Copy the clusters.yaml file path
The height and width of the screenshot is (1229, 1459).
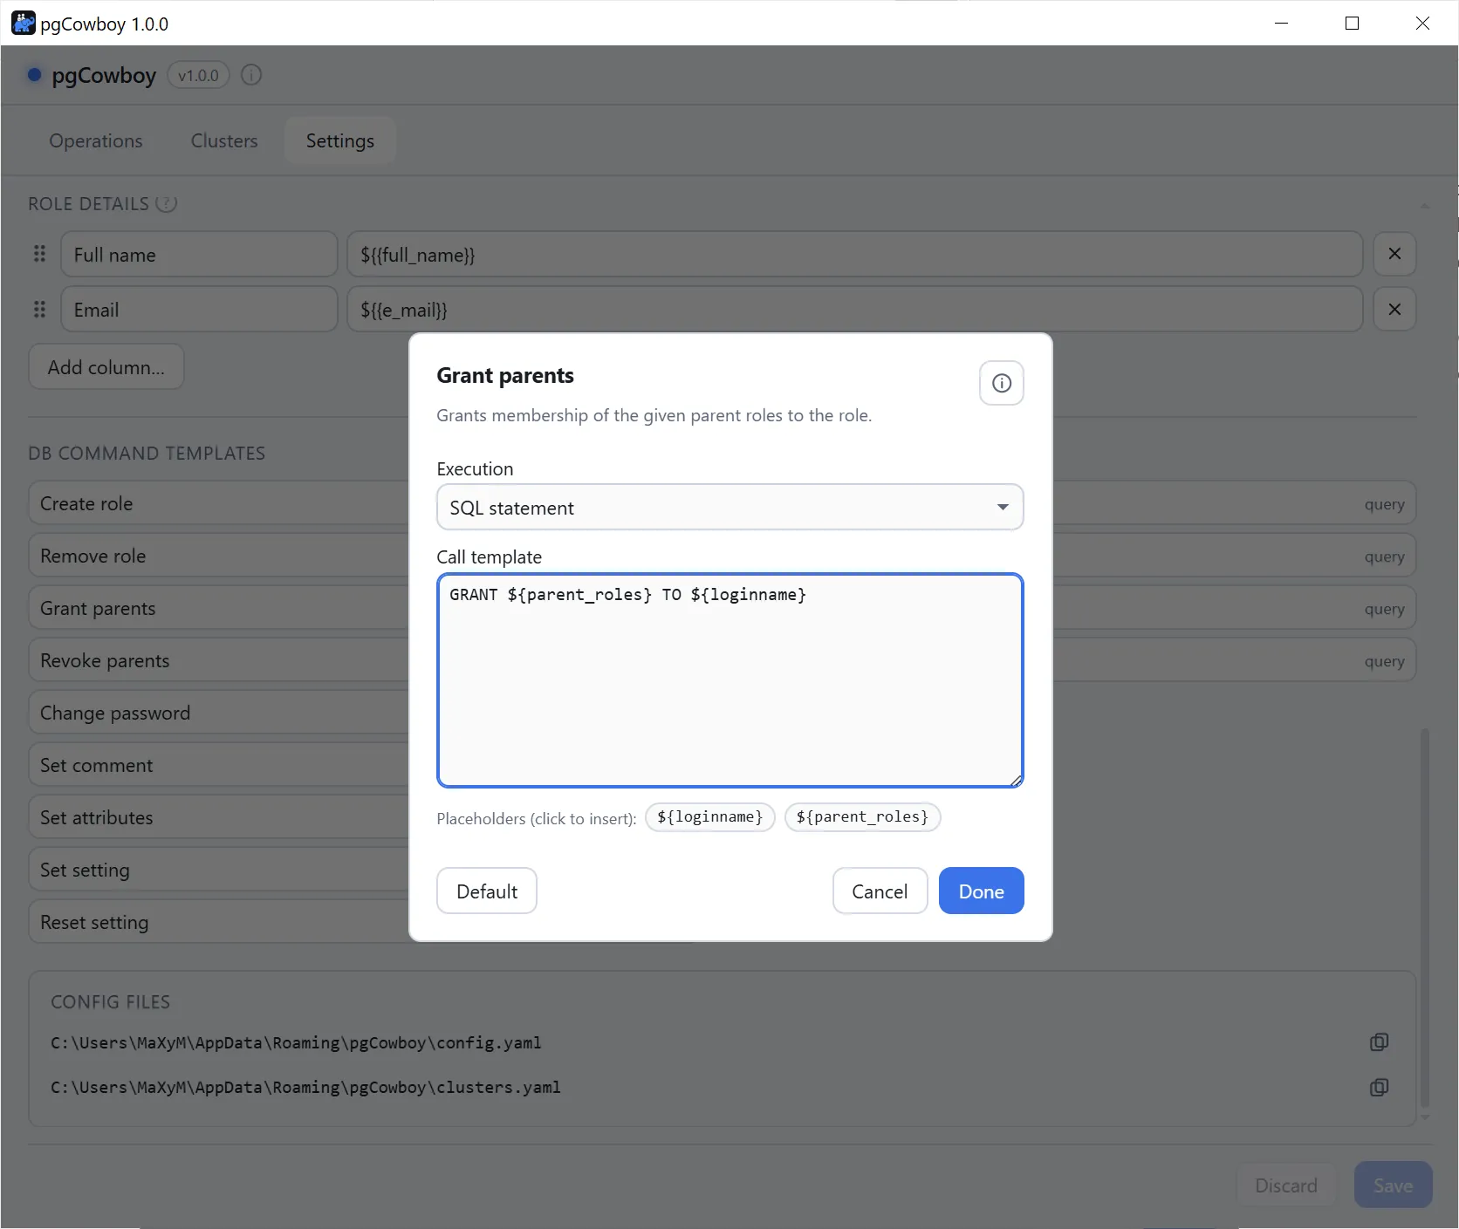click(x=1379, y=1087)
